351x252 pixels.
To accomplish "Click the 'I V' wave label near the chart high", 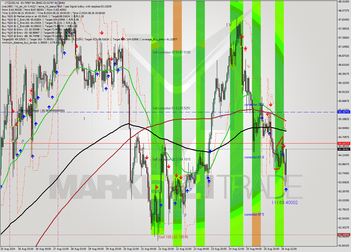I will (229, 25).
